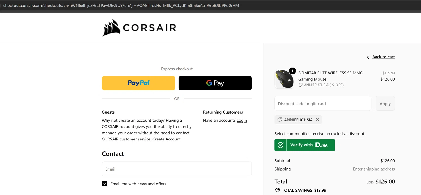Image resolution: width=421 pixels, height=195 pixels.
Task: Click the CORSAIR wordmark text
Action: [149, 28]
